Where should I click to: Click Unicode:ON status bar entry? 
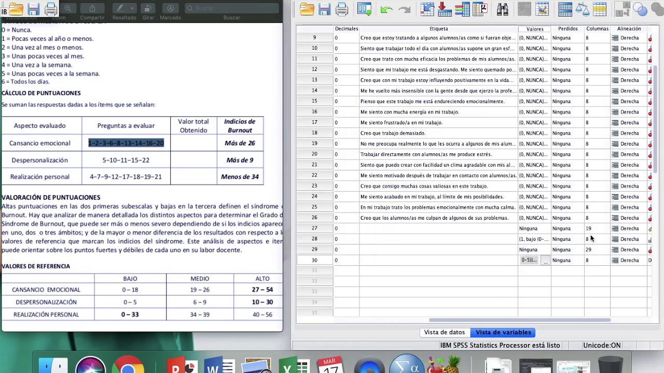pyautogui.click(x=602, y=345)
